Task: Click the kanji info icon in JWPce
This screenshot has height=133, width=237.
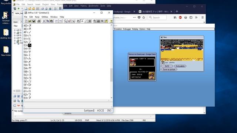Action: (102, 21)
